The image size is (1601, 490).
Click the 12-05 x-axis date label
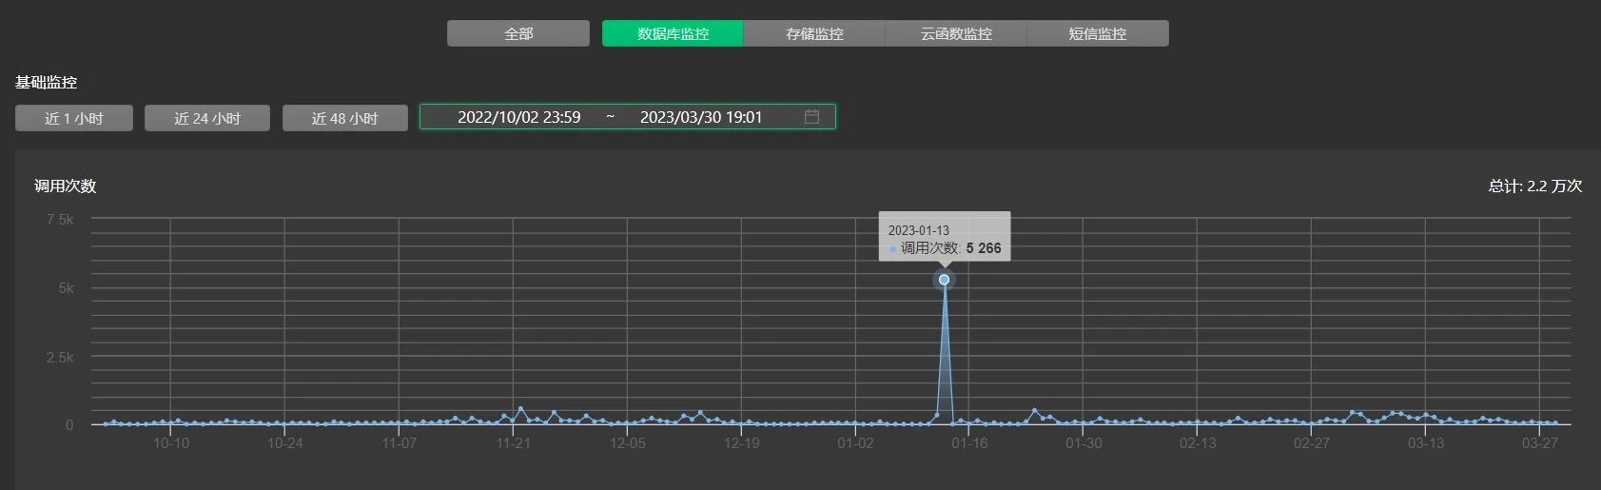click(628, 443)
